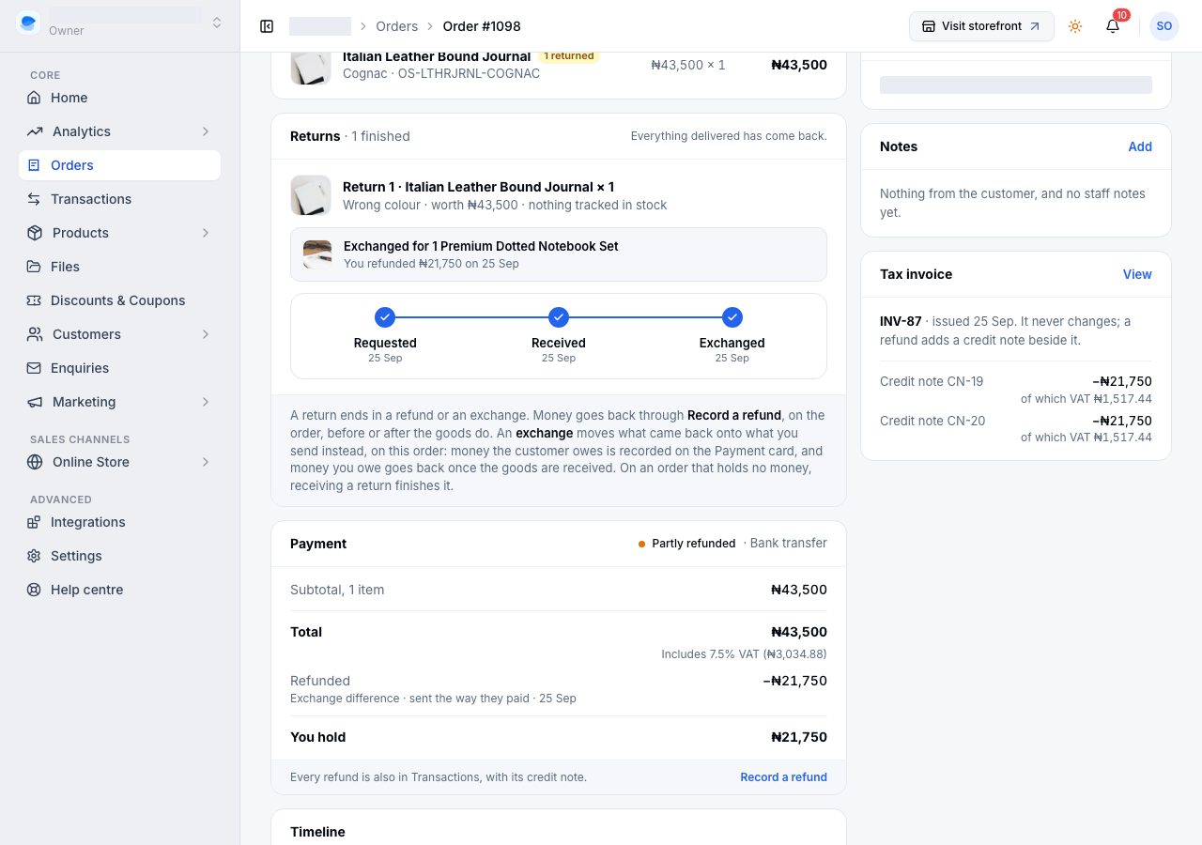View the tax invoice
1202x845 pixels.
[1137, 274]
